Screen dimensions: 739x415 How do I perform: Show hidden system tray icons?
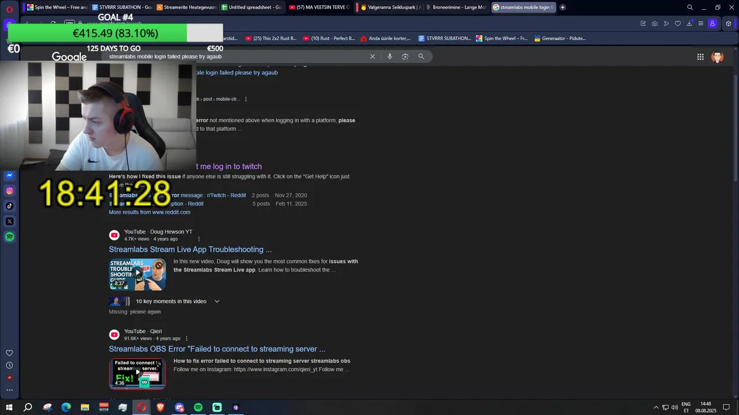[x=656, y=408]
